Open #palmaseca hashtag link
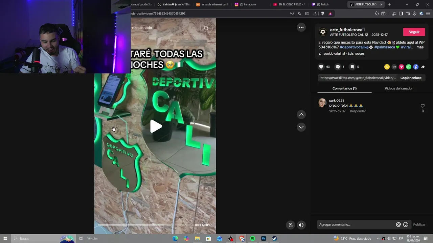This screenshot has width=433, height=243. (x=385, y=47)
